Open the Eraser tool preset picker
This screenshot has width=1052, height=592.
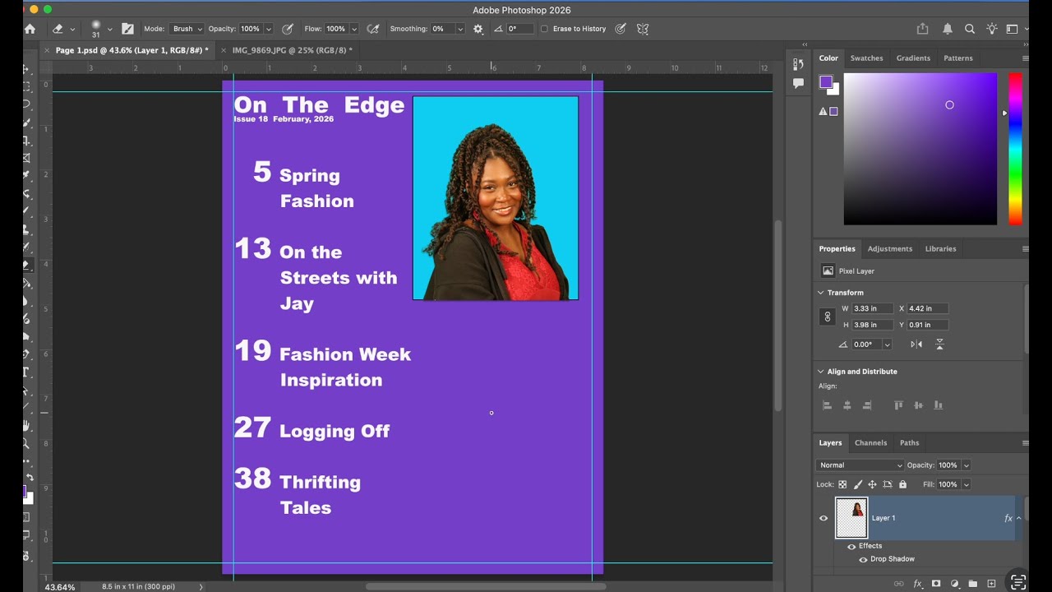(72, 29)
